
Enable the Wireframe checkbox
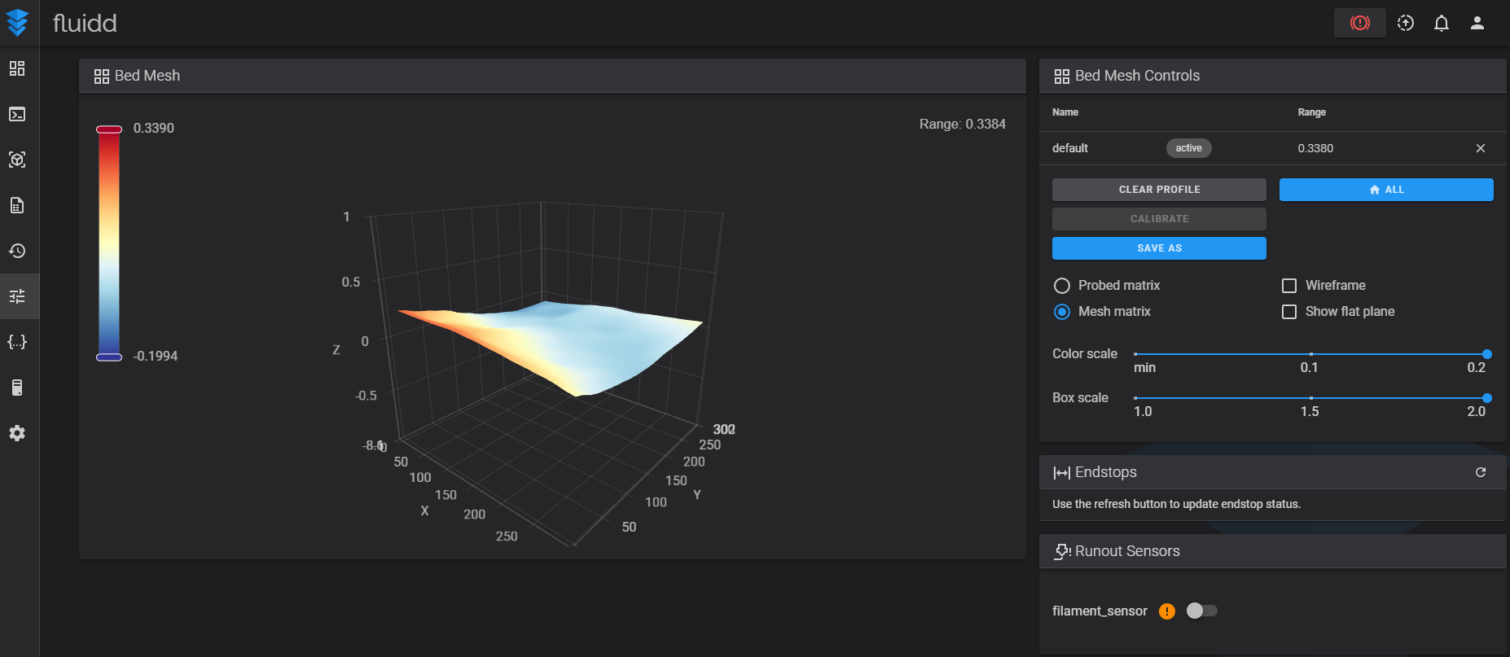point(1289,286)
